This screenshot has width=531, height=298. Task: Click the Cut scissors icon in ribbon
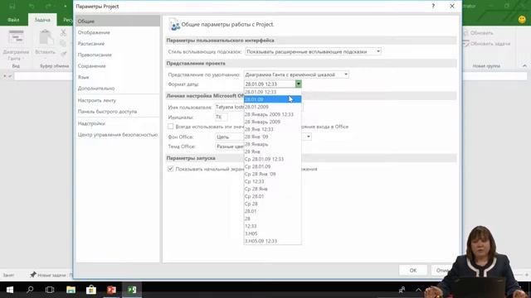(x=63, y=33)
